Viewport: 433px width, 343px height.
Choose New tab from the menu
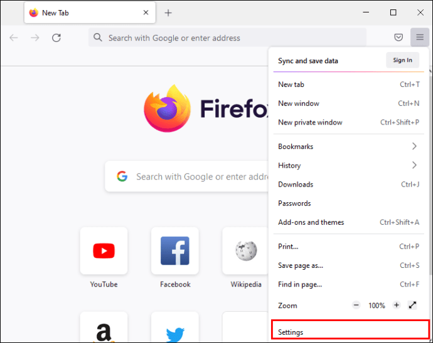(348, 84)
